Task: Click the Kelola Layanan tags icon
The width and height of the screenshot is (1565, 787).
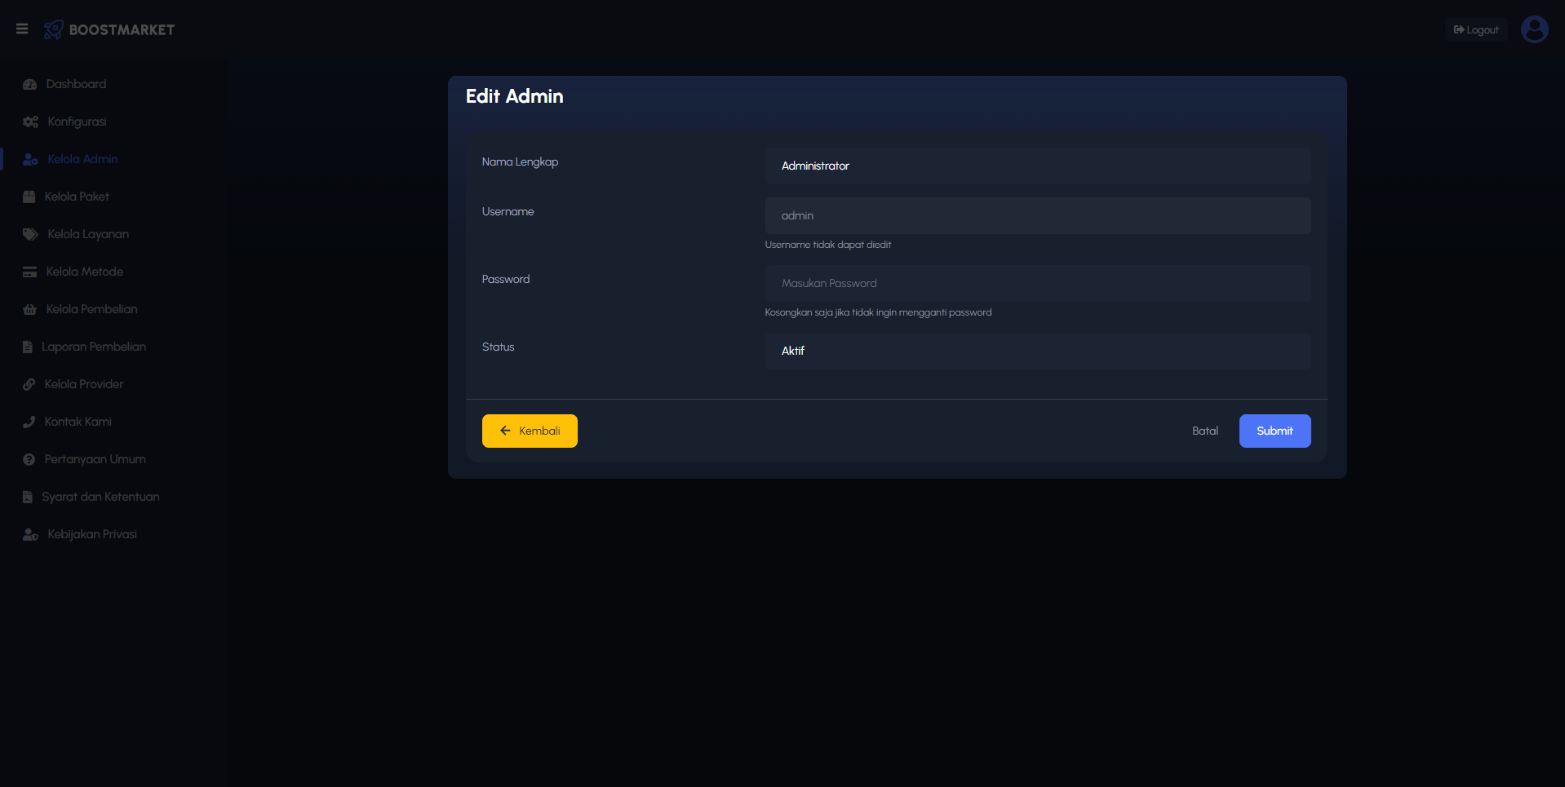Action: click(31, 235)
